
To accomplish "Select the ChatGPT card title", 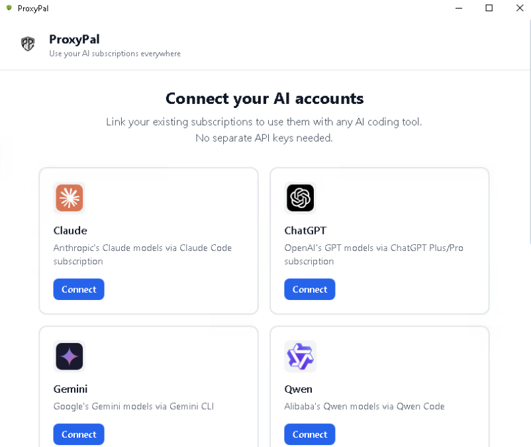I will (305, 230).
